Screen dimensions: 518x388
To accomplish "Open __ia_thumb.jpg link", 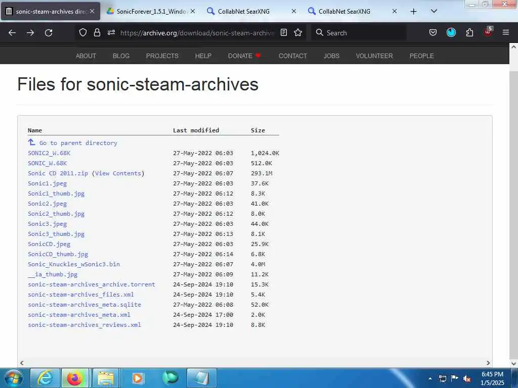I will pyautogui.click(x=53, y=274).
